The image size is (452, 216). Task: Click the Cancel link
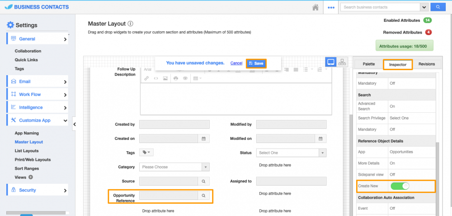point(236,63)
